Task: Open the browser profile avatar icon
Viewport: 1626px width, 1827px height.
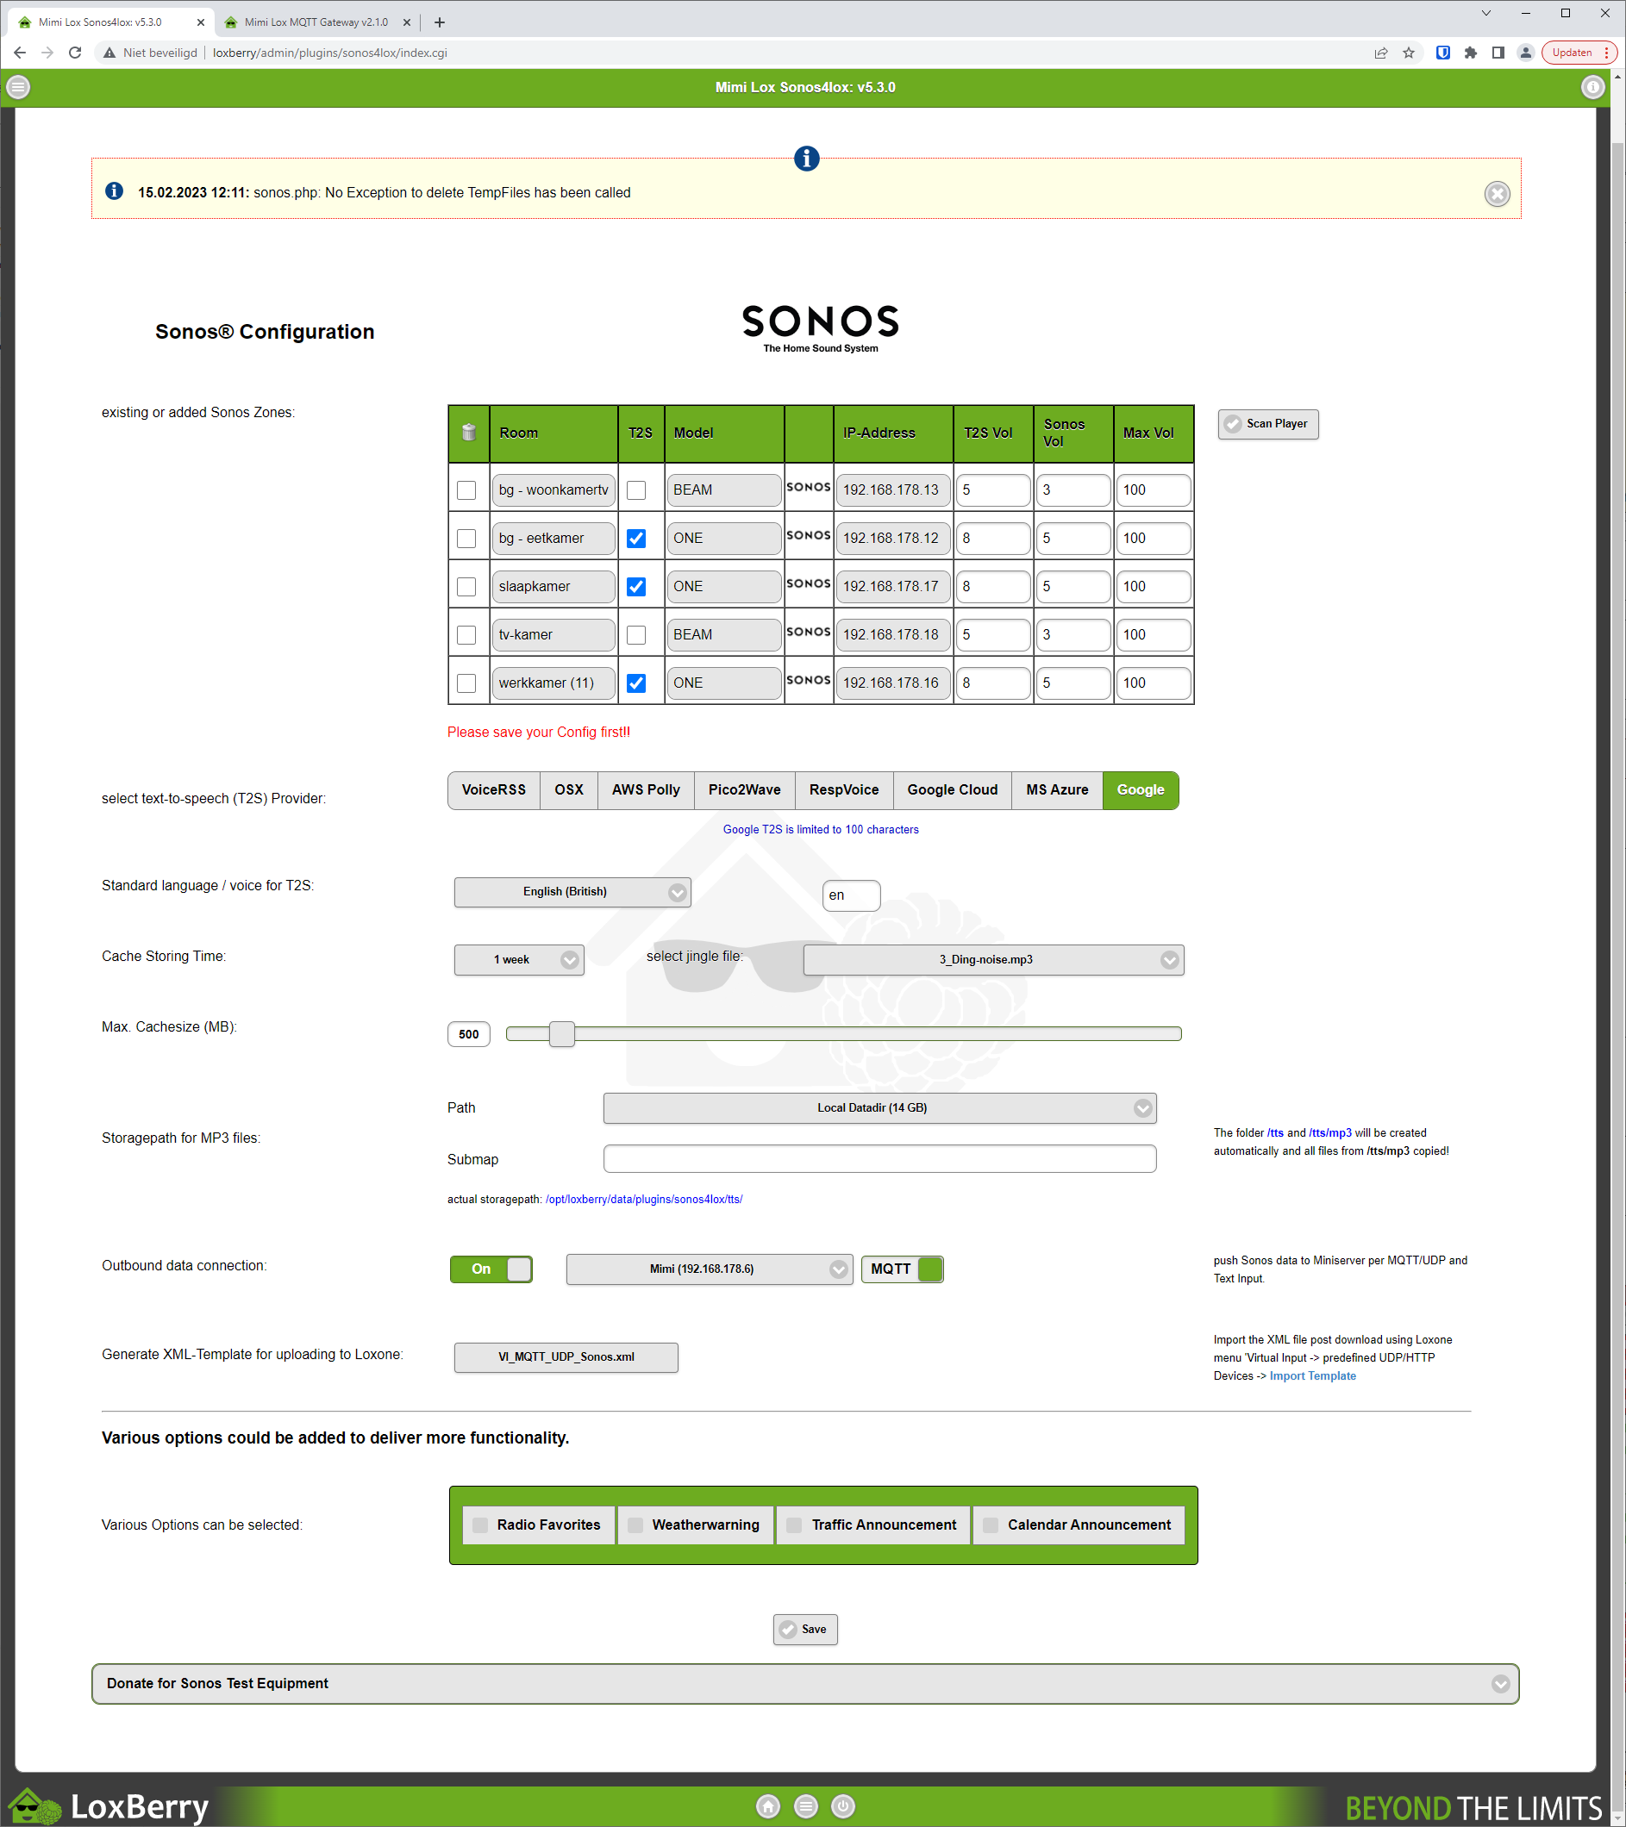Action: tap(1526, 53)
